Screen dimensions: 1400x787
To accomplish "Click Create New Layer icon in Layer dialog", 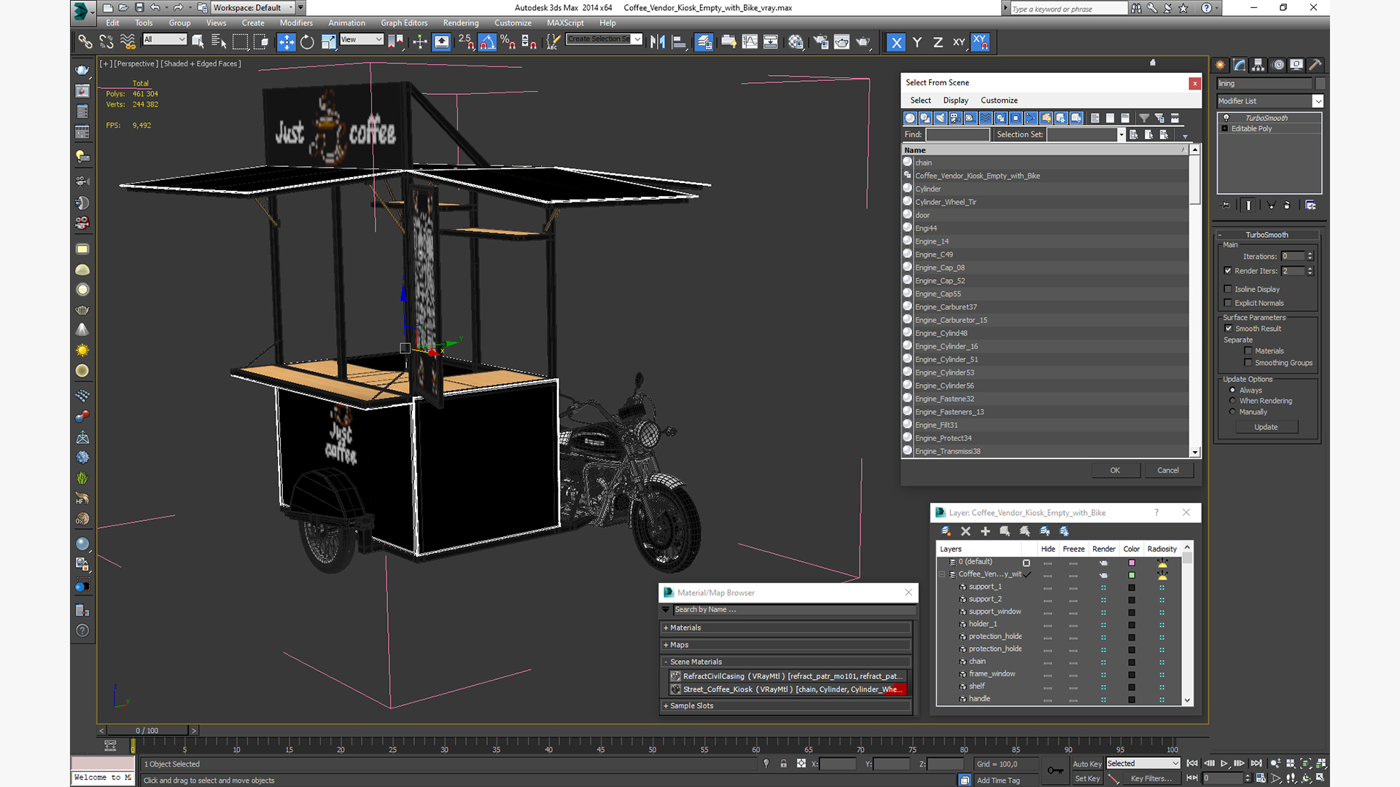I will pos(946,531).
